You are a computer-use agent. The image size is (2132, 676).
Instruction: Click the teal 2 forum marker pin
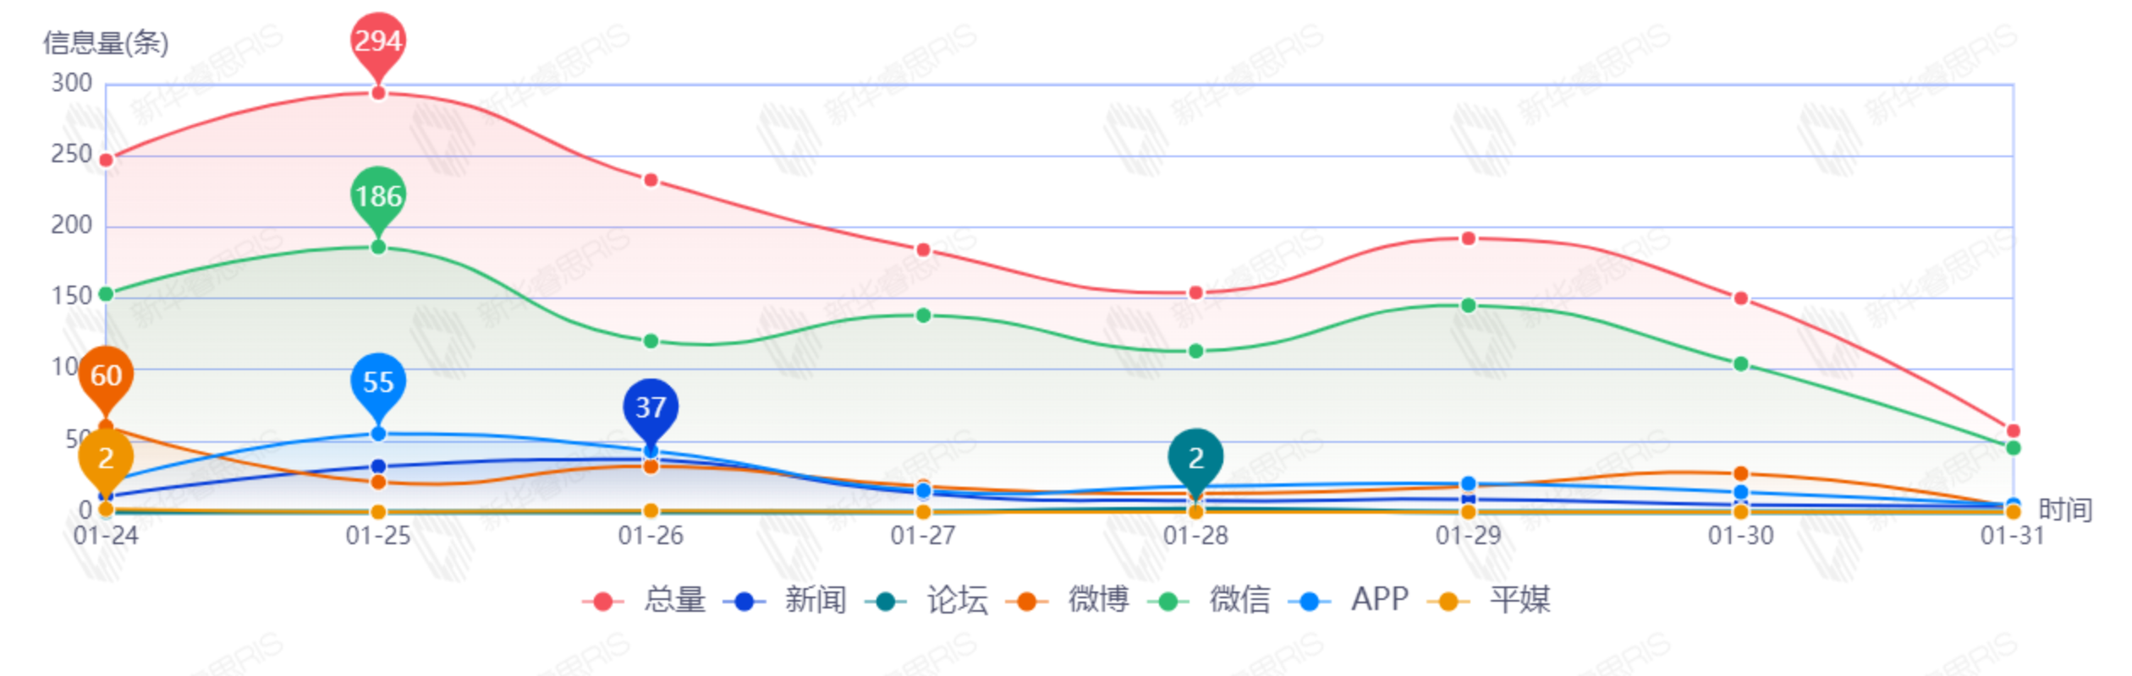point(1195,457)
